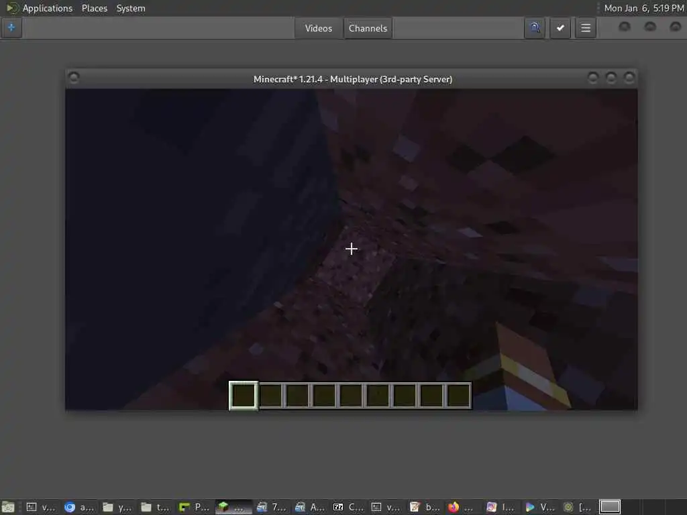Click the date and time clock
This screenshot has height=515, width=687.
click(x=644, y=8)
